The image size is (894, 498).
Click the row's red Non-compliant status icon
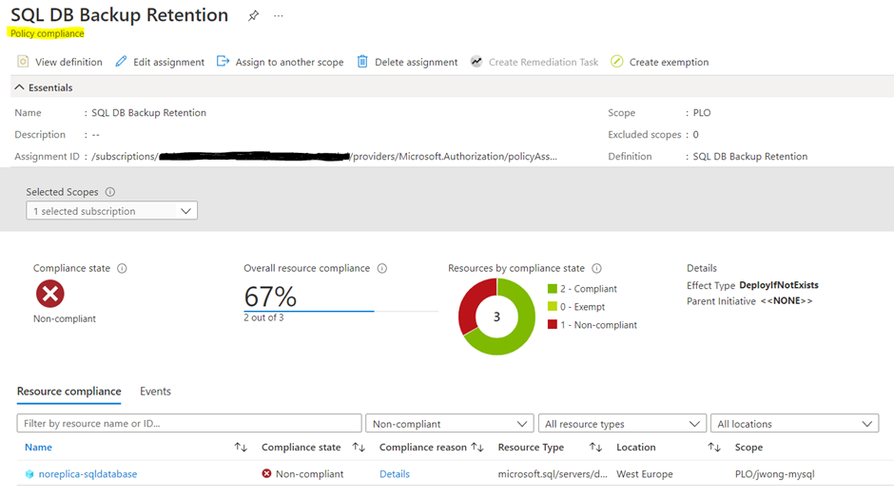(266, 473)
